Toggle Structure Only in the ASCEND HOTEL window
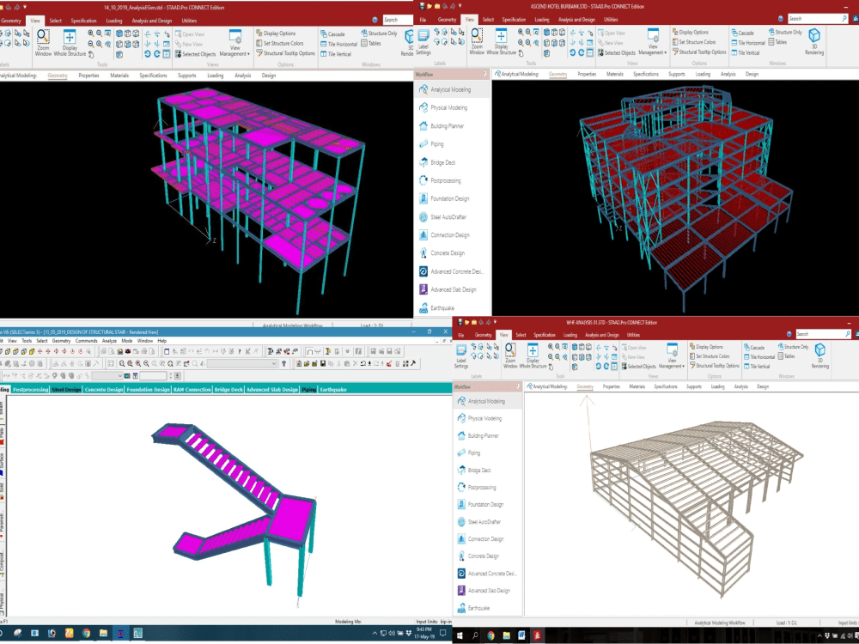859x644 pixels. tap(785, 33)
